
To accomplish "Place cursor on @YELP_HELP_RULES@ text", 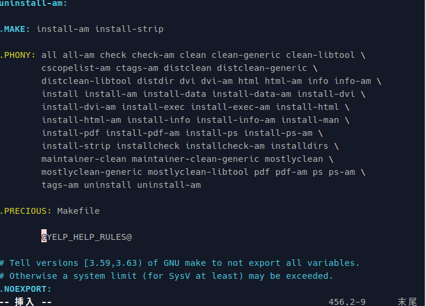I will coord(87,237).
